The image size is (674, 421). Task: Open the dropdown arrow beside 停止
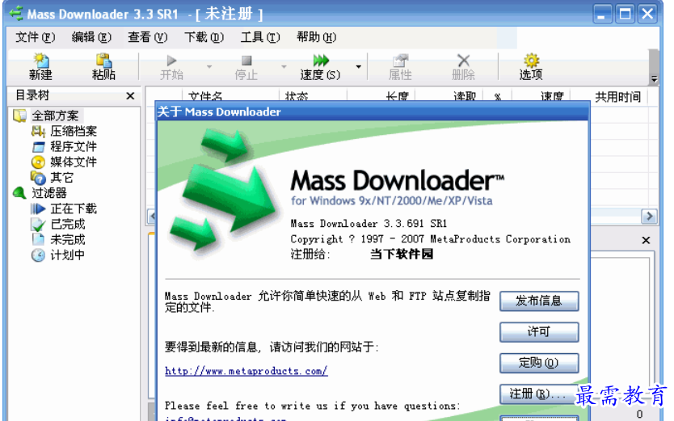coord(284,66)
